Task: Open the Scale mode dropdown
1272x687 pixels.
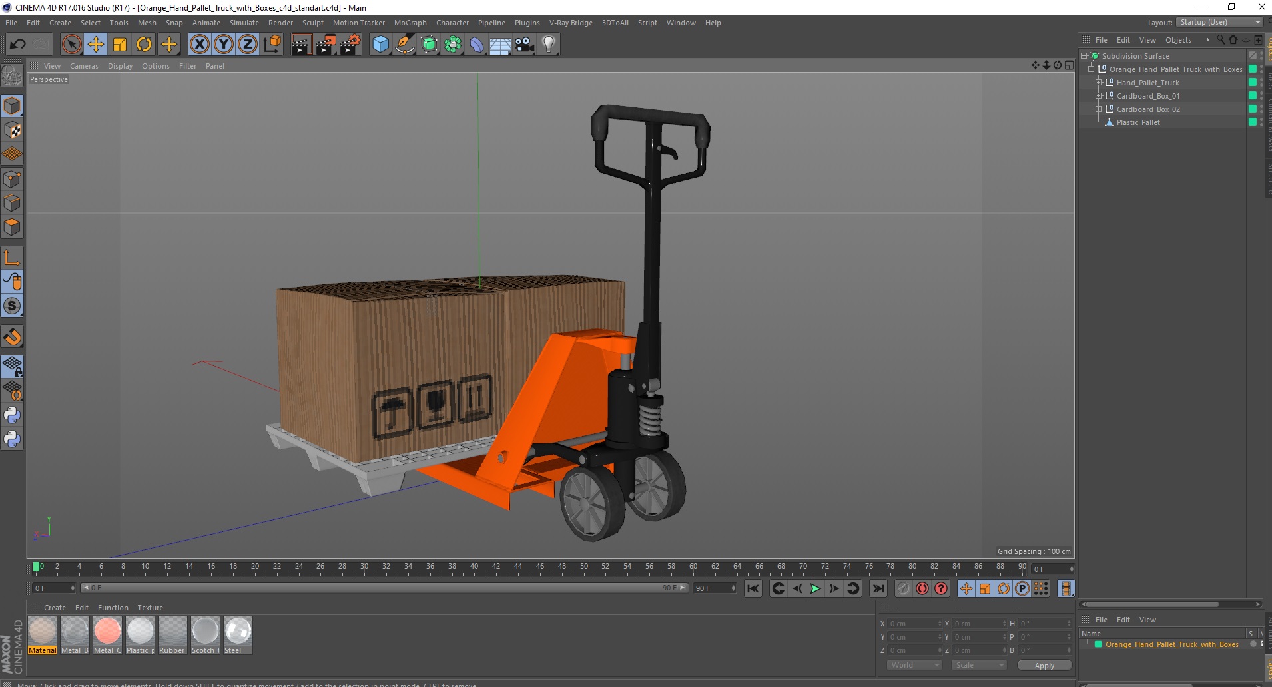Action: tap(978, 665)
